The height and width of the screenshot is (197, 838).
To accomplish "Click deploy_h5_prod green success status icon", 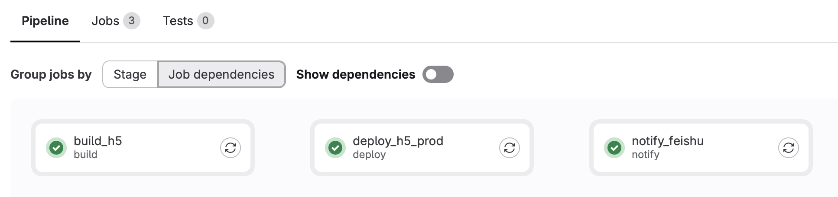I will coord(335,148).
